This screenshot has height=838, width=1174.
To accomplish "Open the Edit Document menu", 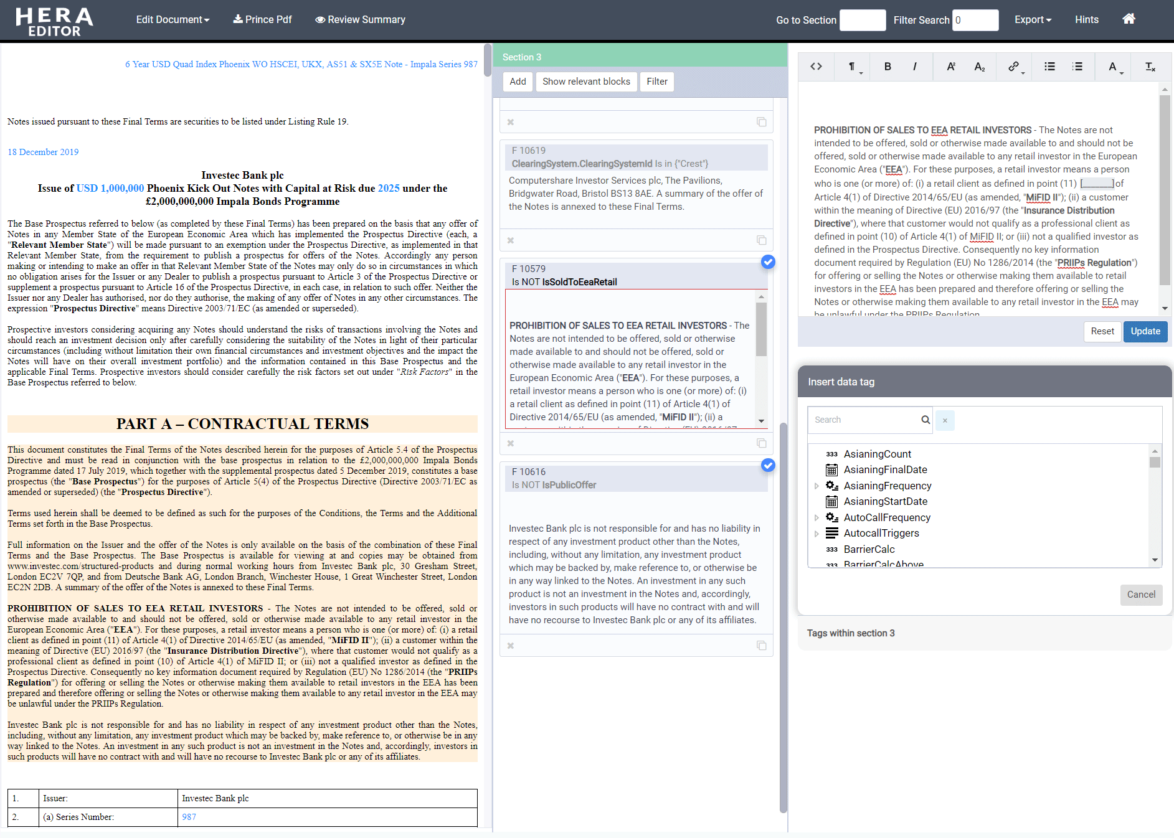I will (x=173, y=20).
